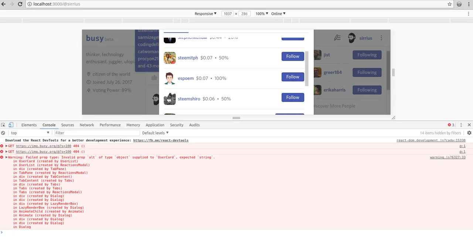Clear the console with the ban icon
The image size is (473, 239).
(3, 133)
